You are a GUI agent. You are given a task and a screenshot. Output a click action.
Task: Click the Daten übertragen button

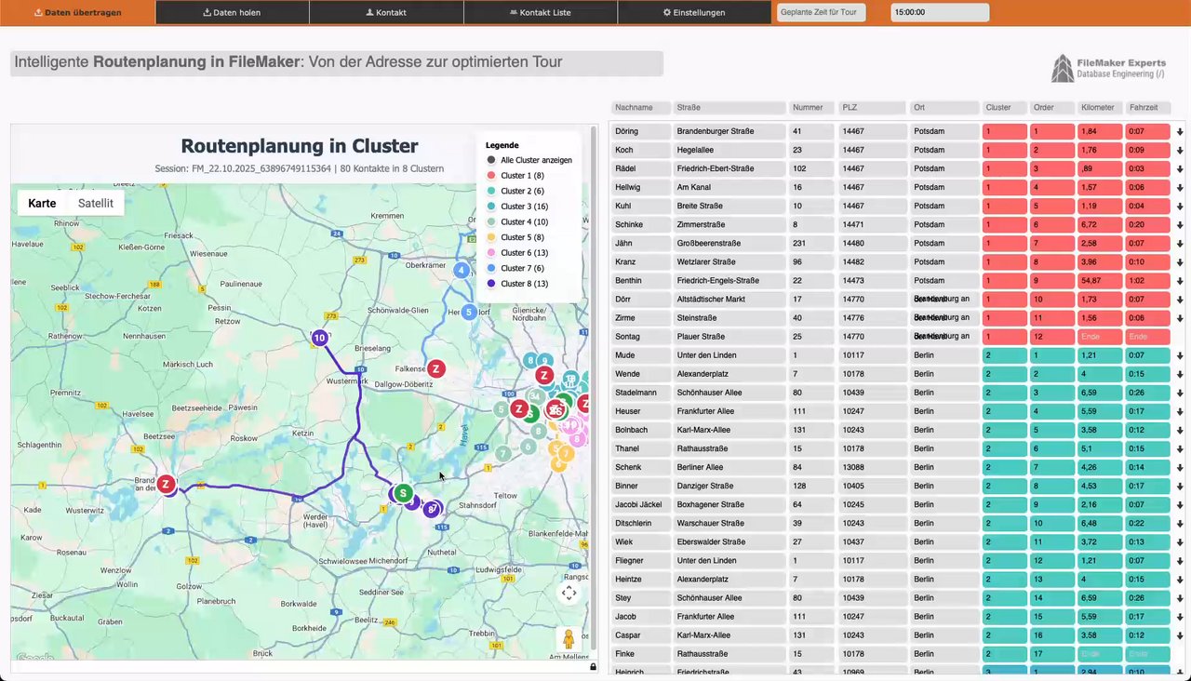click(77, 13)
